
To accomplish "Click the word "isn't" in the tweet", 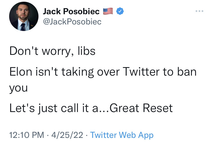I will [x=46, y=72].
